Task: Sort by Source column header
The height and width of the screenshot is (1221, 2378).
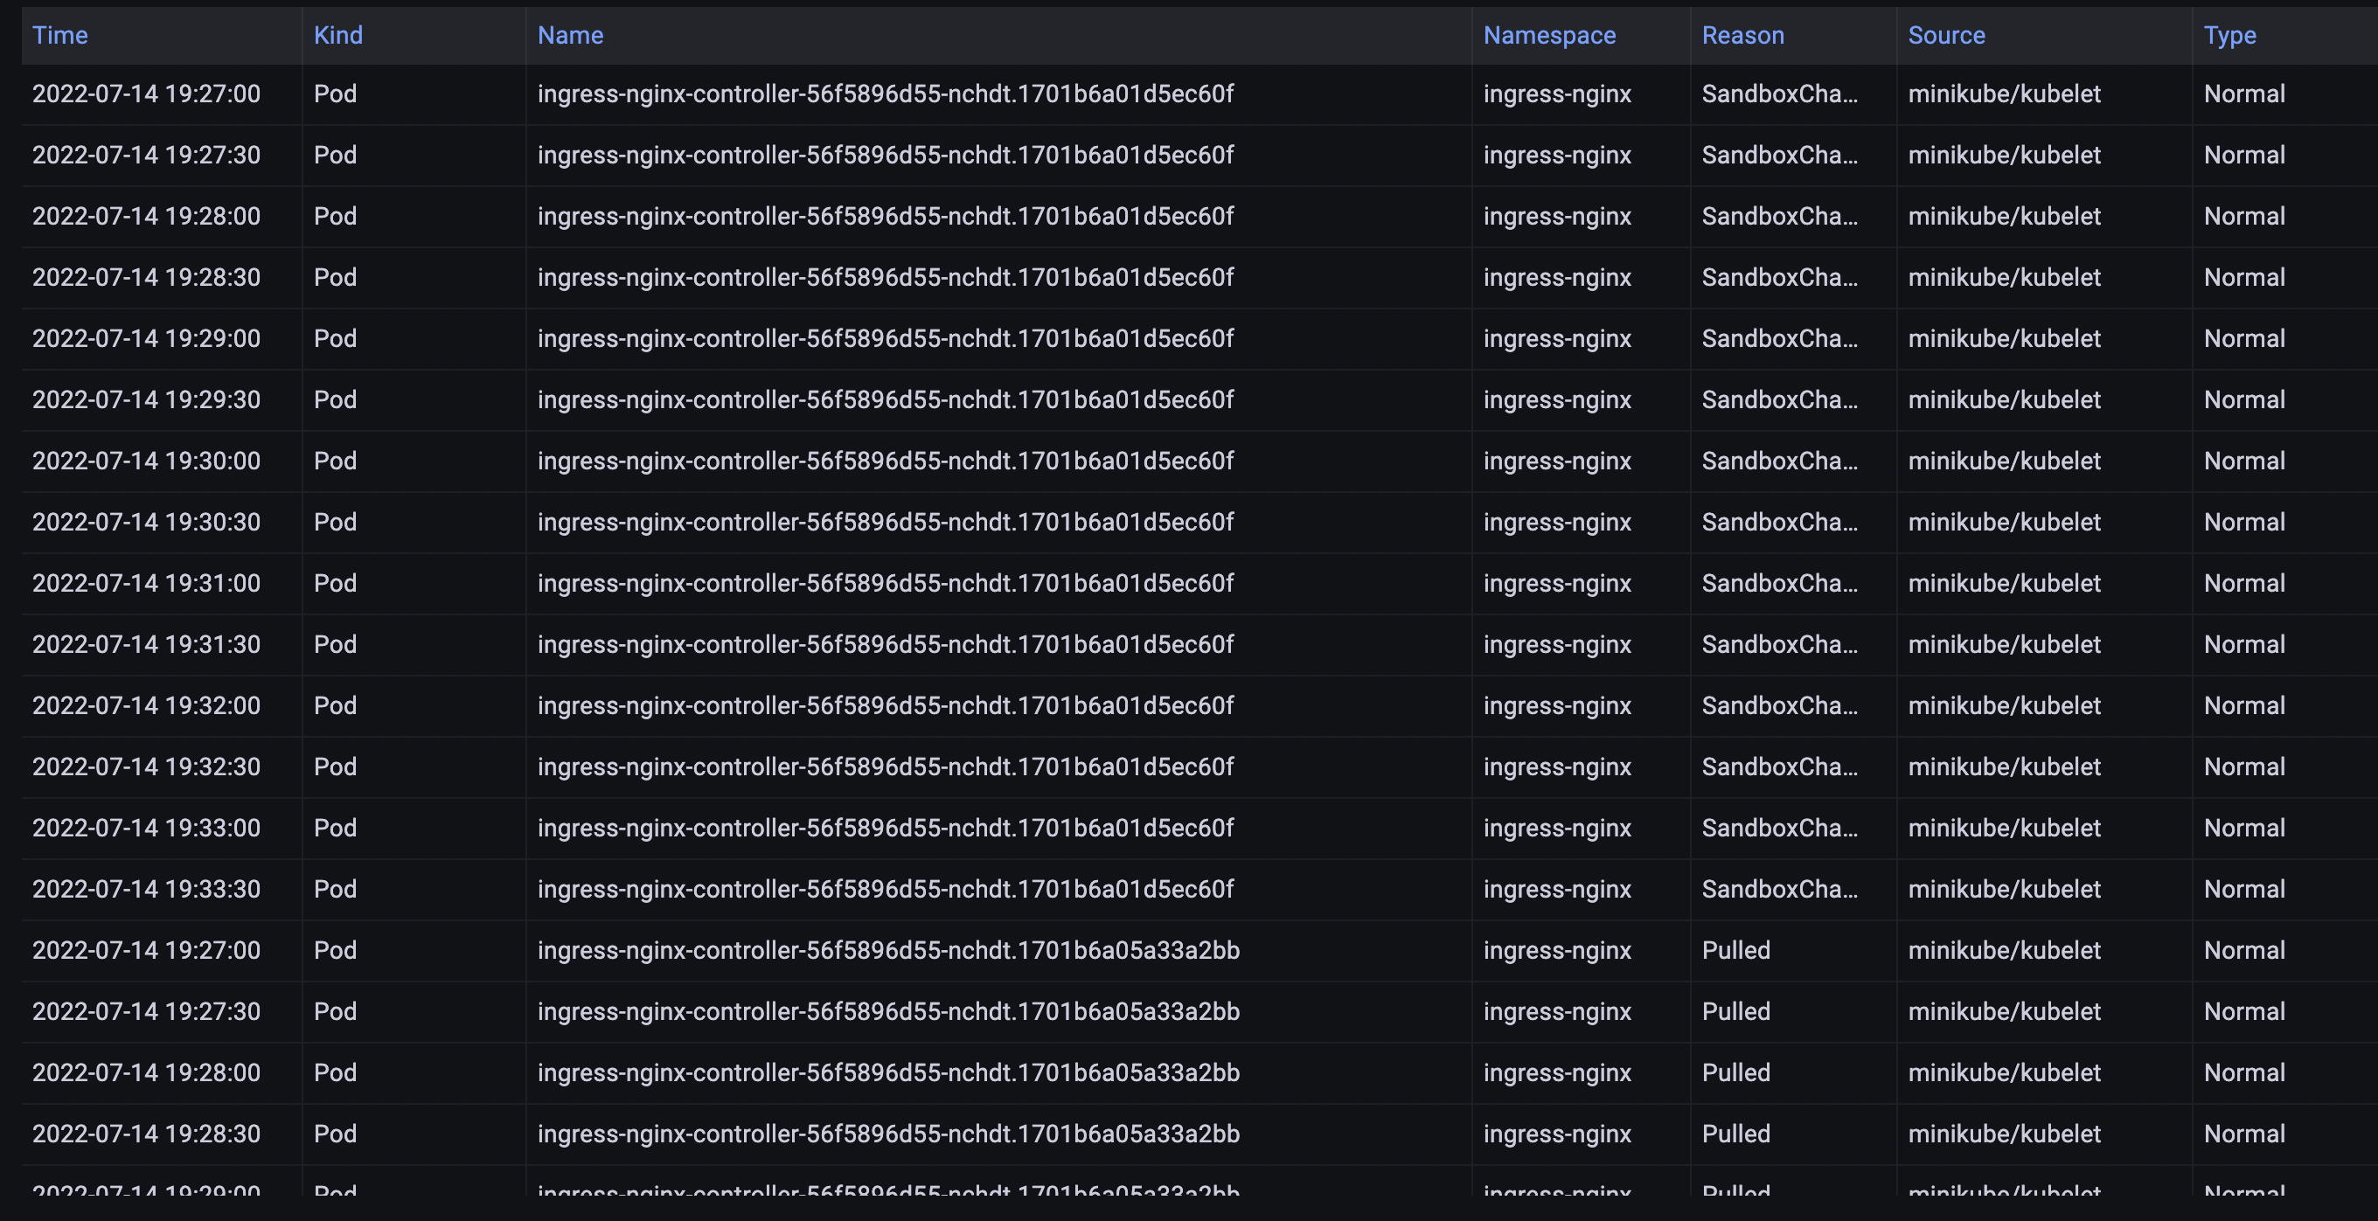Action: 1946,35
